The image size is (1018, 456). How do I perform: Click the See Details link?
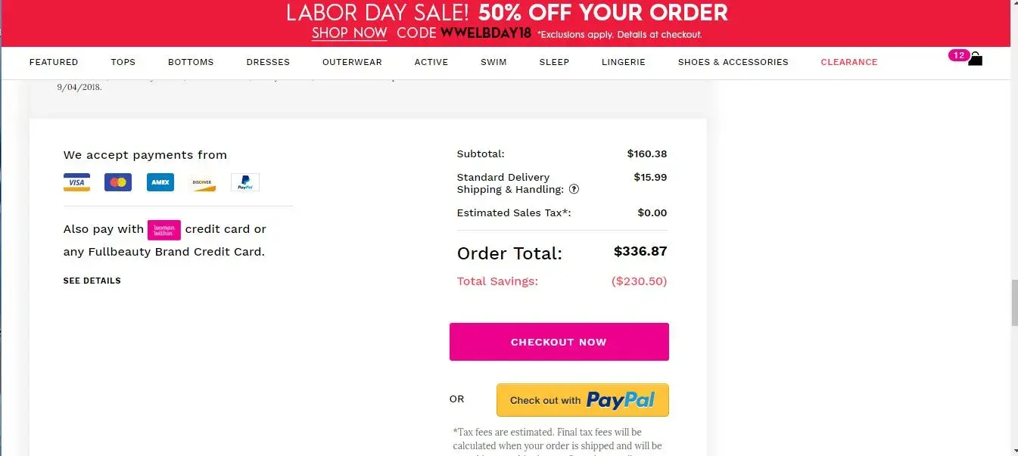click(x=92, y=281)
